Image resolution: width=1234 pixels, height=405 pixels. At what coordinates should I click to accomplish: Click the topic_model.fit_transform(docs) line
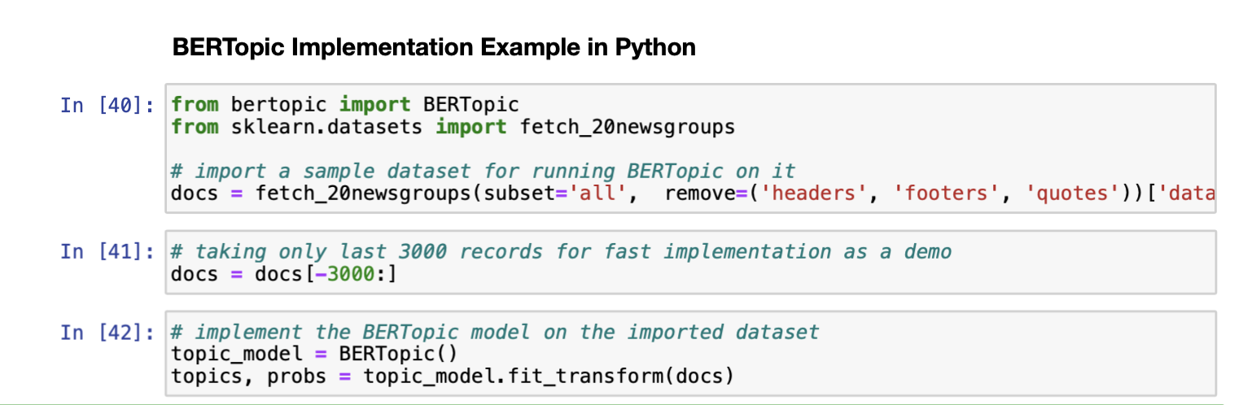(x=453, y=376)
